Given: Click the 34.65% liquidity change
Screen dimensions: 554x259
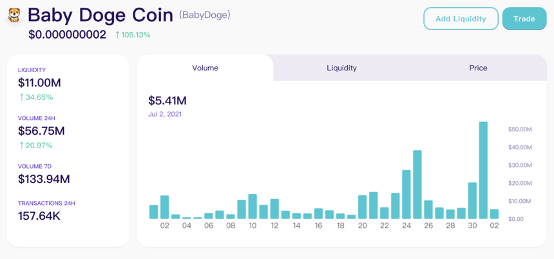Looking at the screenshot, I should [x=35, y=97].
